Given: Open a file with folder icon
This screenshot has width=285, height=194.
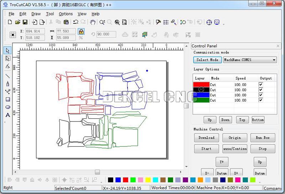Looking at the screenshot, I should (x=17, y=22).
